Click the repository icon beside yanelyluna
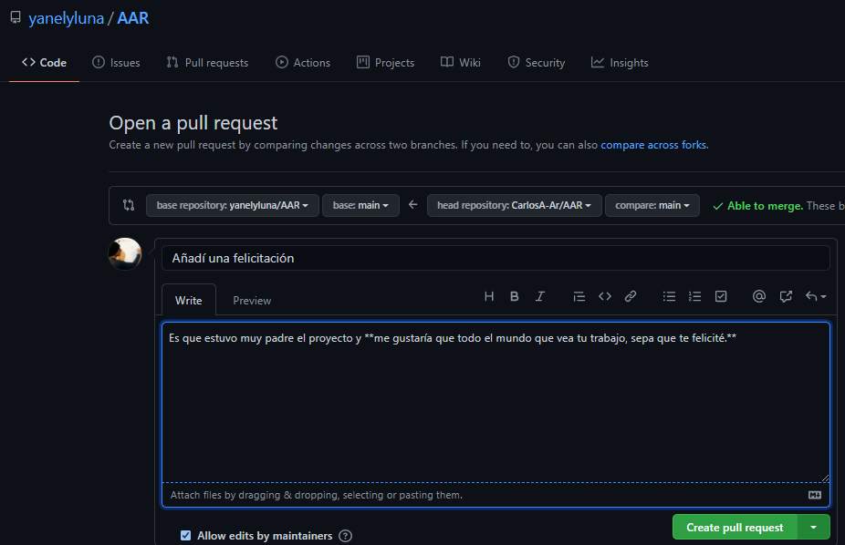Screen dimensions: 845x545 point(16,17)
